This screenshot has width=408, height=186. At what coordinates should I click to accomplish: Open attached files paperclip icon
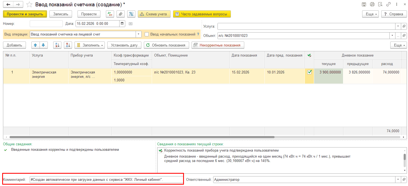[121, 14]
